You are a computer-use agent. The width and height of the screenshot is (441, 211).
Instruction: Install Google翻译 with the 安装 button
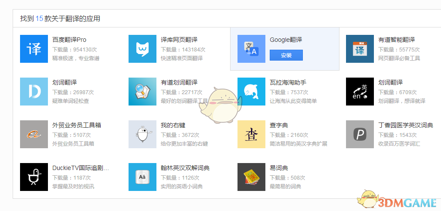[286, 55]
